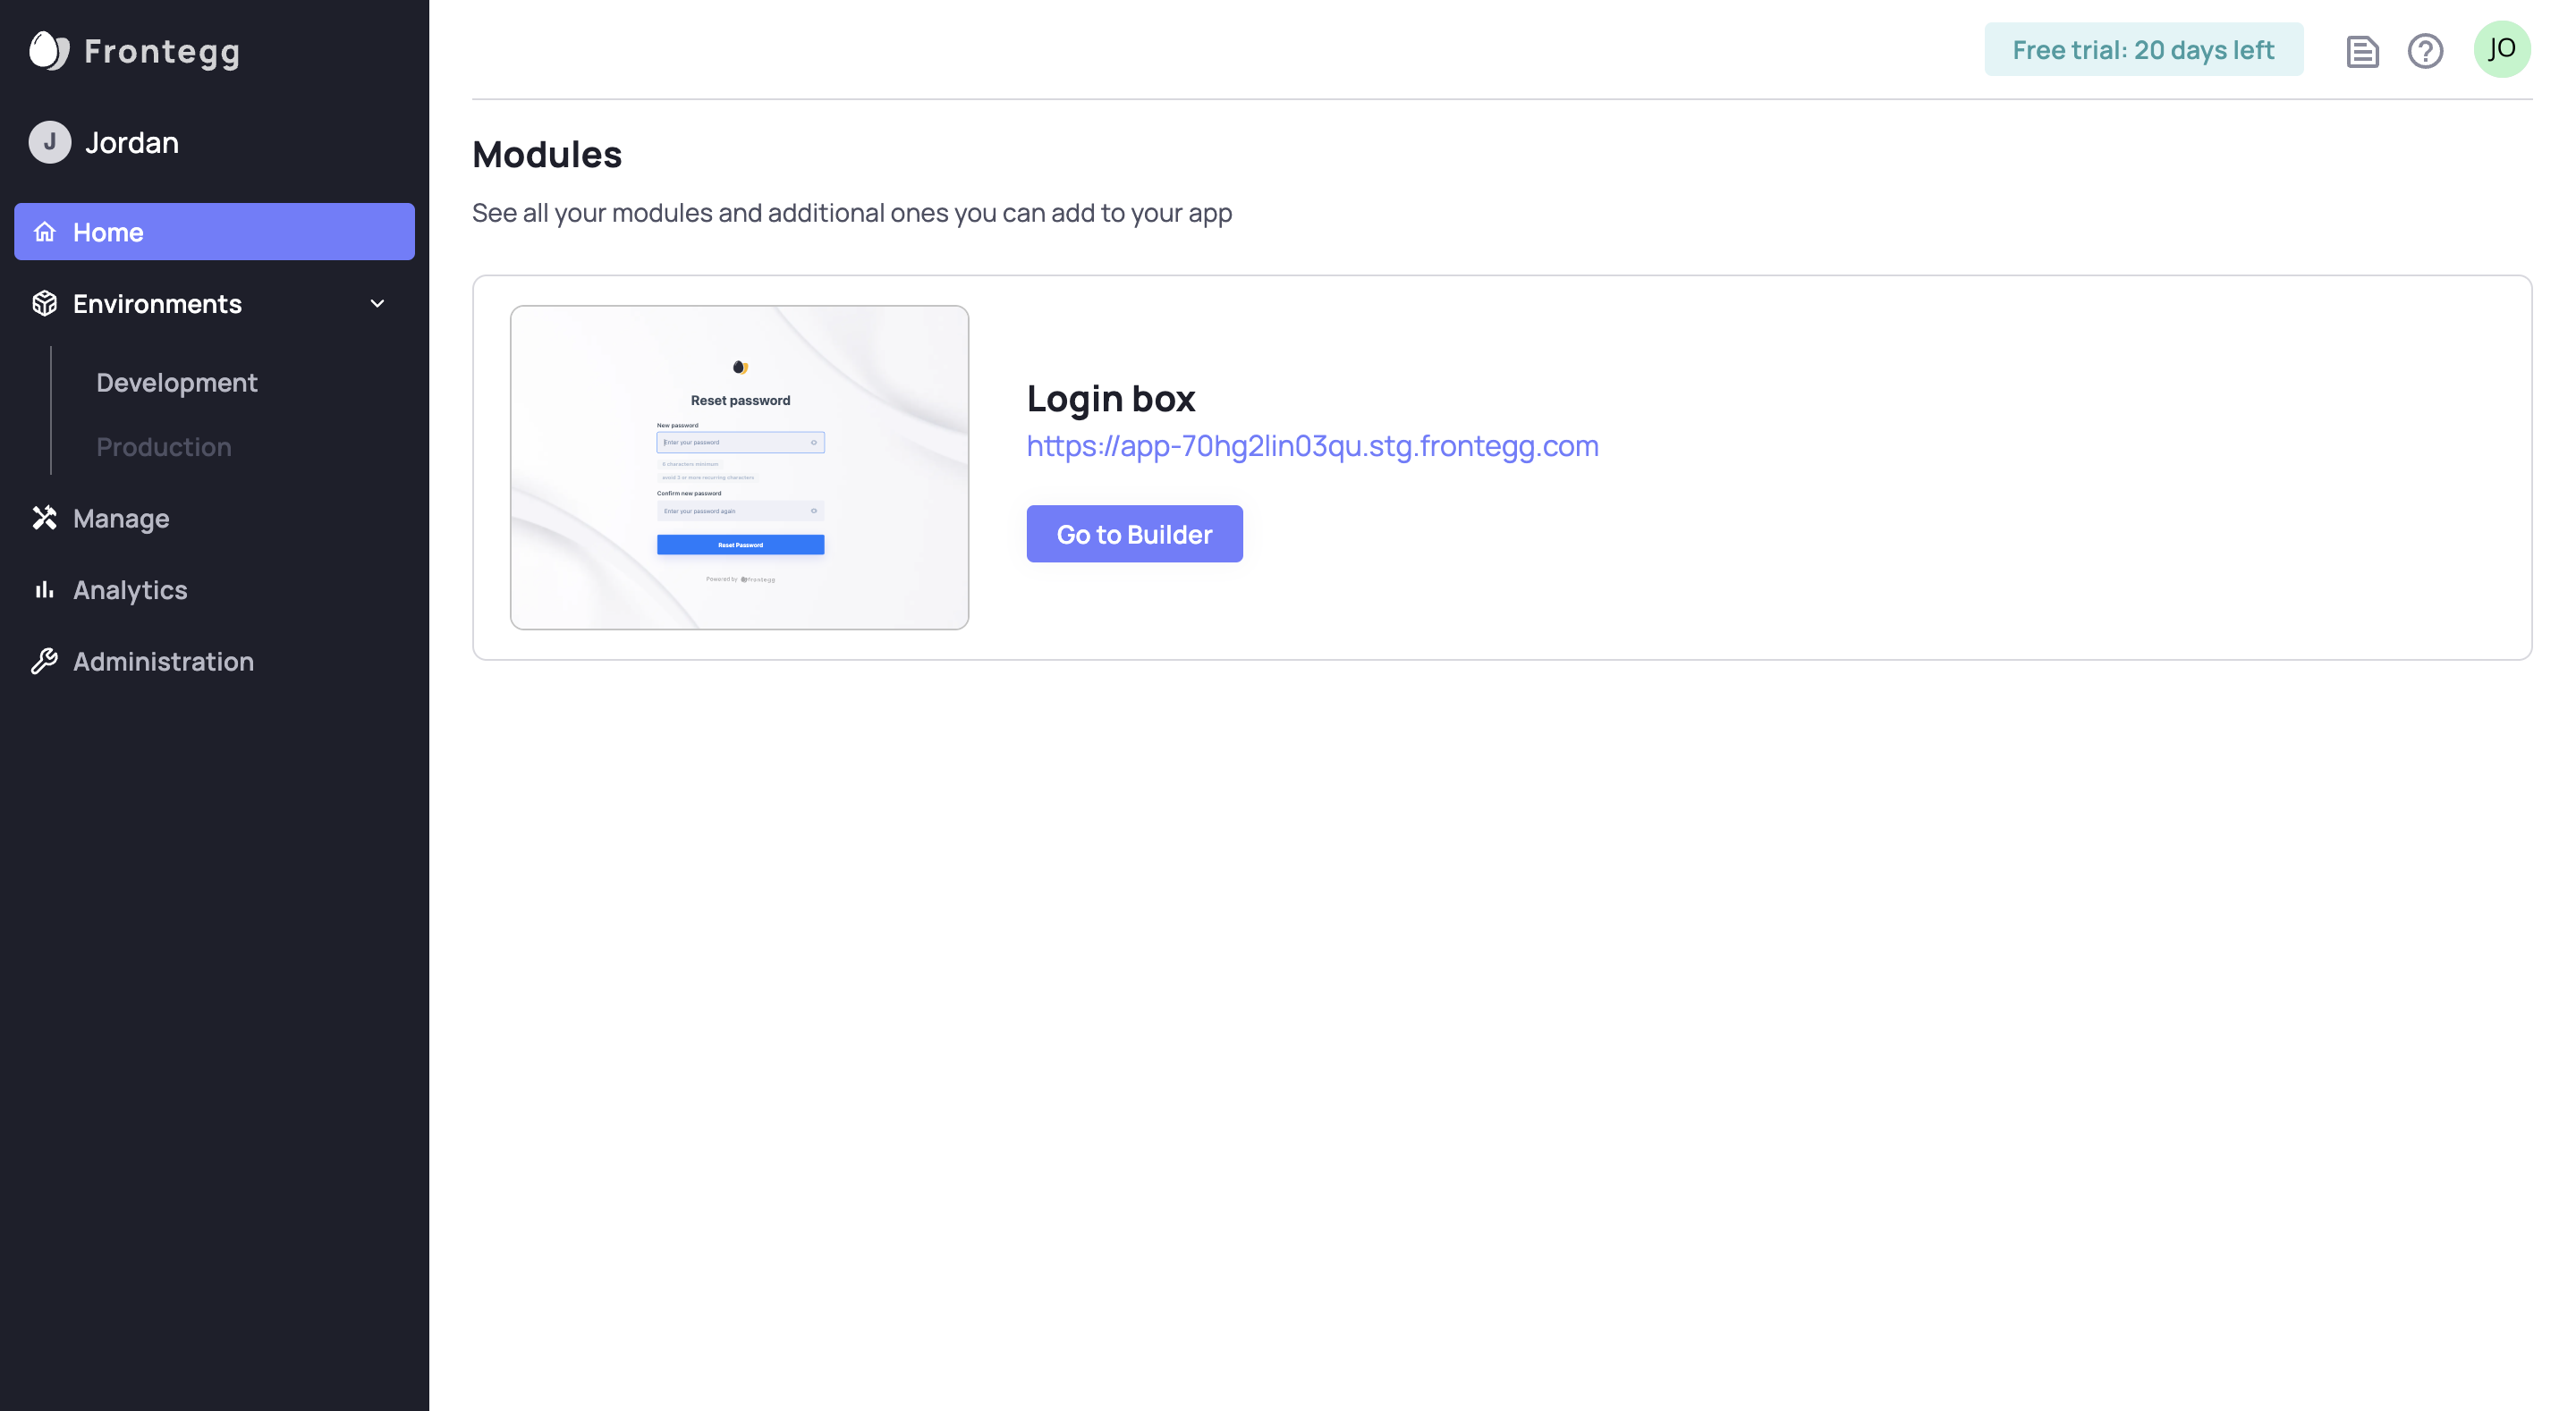Click the Reset password preview thumbnail
The width and height of the screenshot is (2576, 1411).
pos(739,467)
